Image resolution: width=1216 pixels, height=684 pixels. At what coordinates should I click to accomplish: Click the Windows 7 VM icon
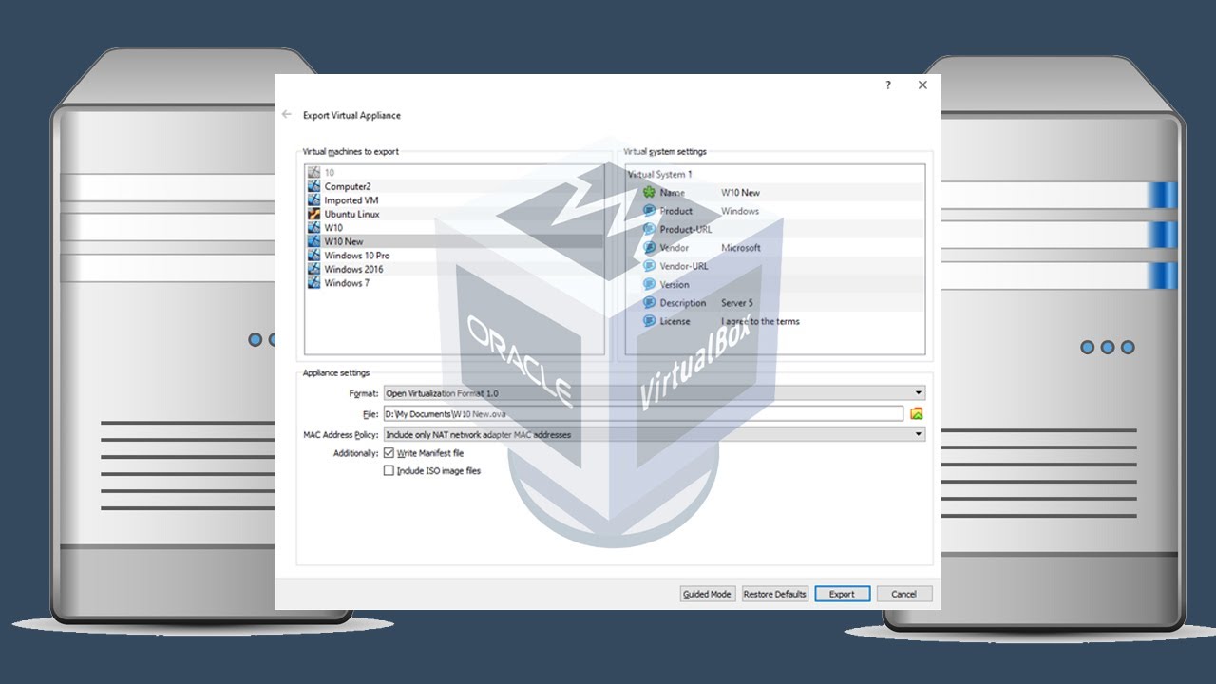tap(314, 283)
